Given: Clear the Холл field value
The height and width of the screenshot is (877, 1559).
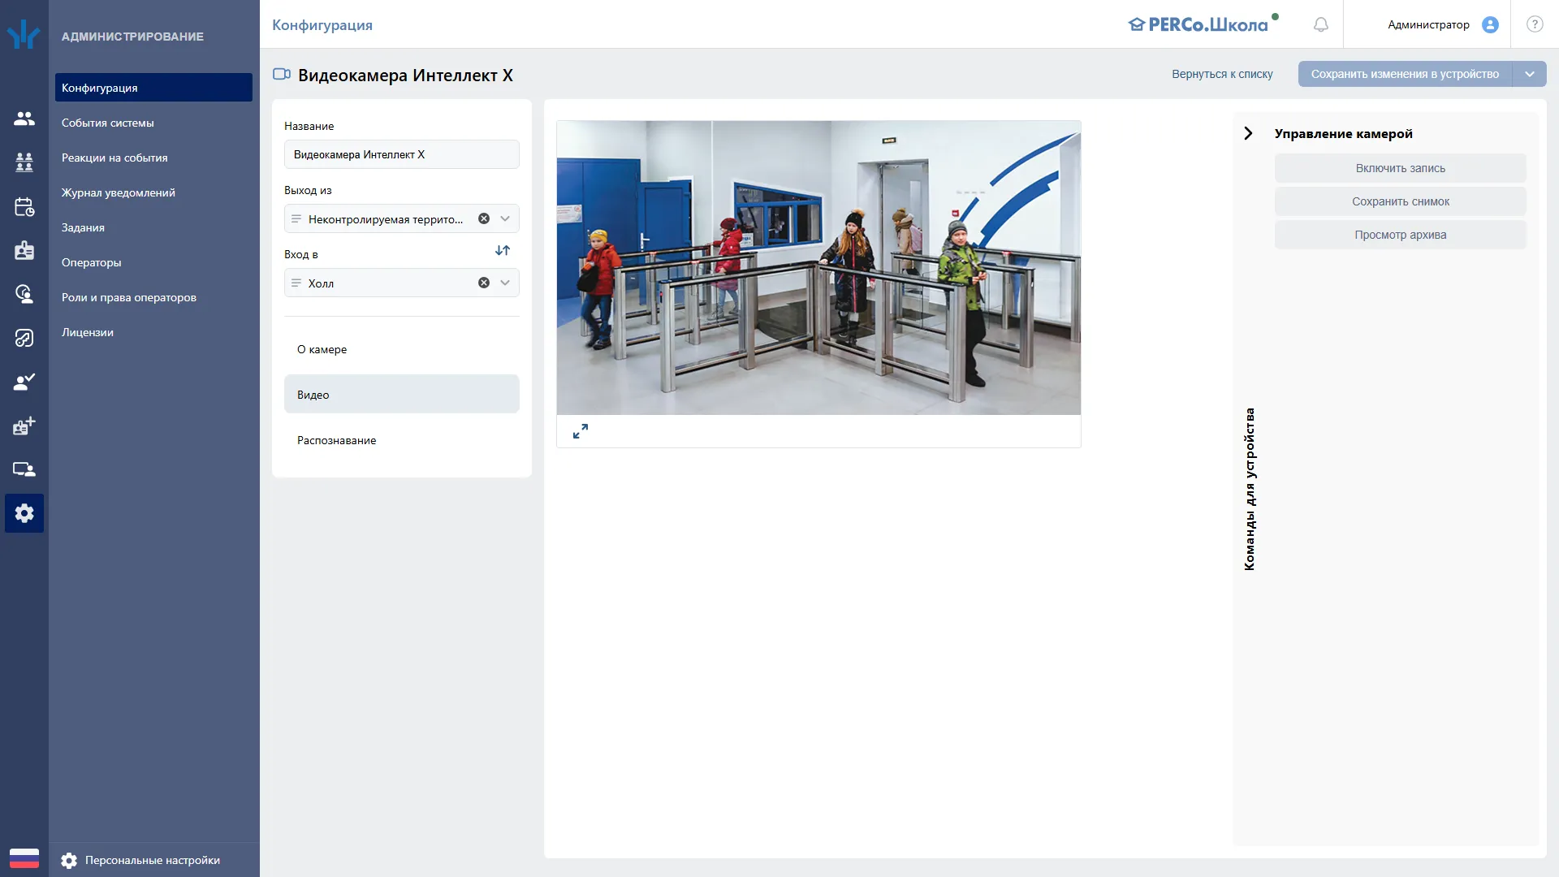Looking at the screenshot, I should click(x=484, y=283).
